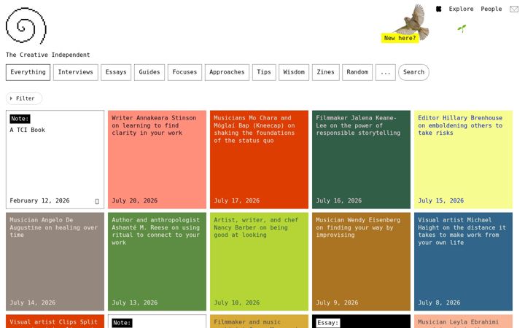525x328 pixels.
Task: Switch to the Tips tab
Action: pyautogui.click(x=264, y=72)
